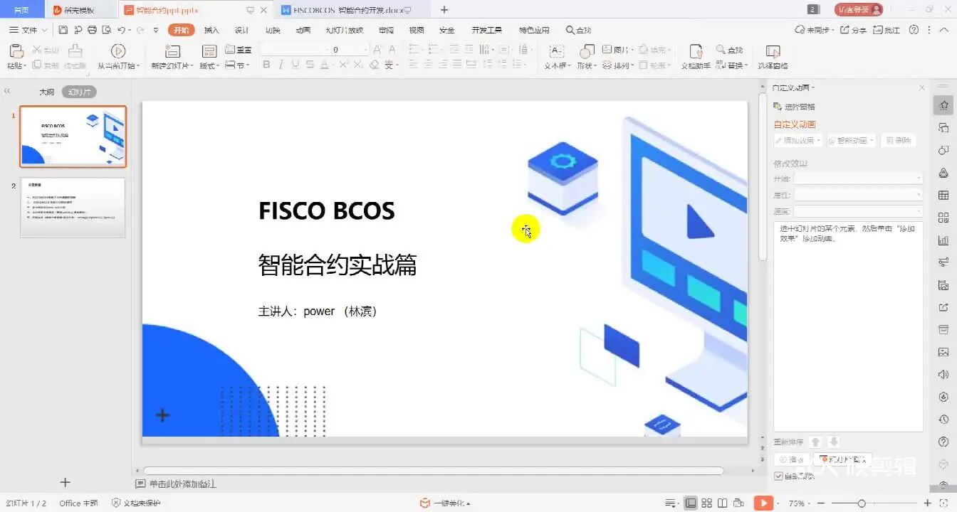The width and height of the screenshot is (957, 512).
Task: Click the Strikethrough S icon
Action: tap(309, 65)
